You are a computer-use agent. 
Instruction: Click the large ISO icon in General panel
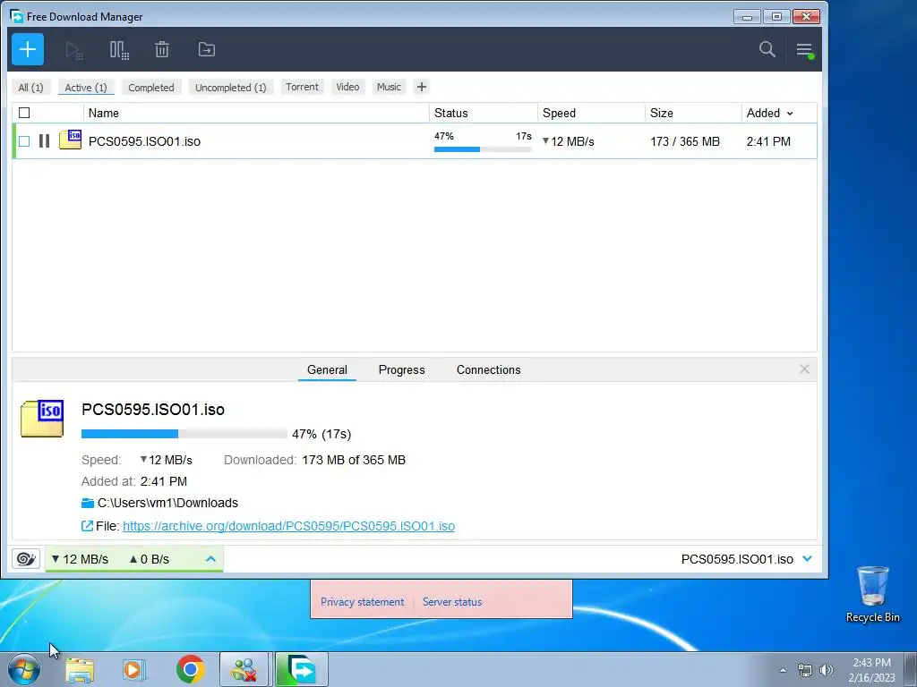pos(42,419)
